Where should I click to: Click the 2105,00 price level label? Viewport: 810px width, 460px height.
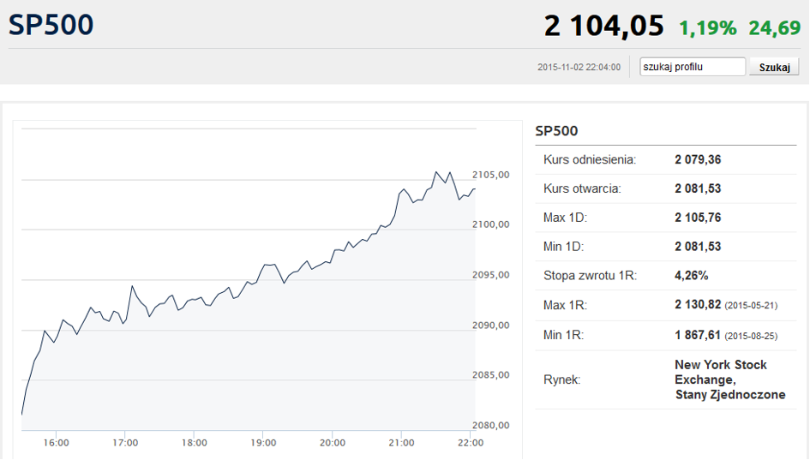click(491, 175)
